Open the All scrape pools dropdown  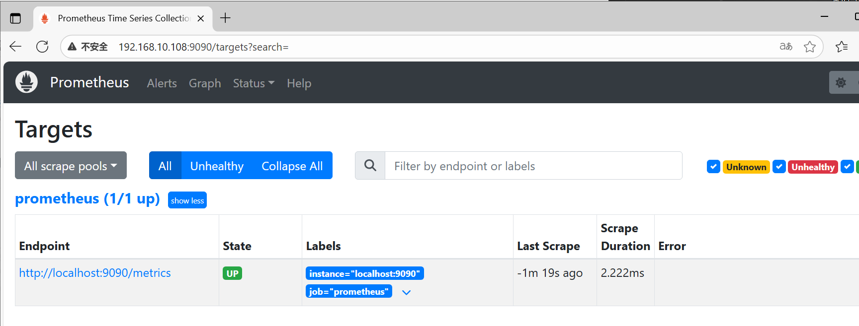pos(71,165)
